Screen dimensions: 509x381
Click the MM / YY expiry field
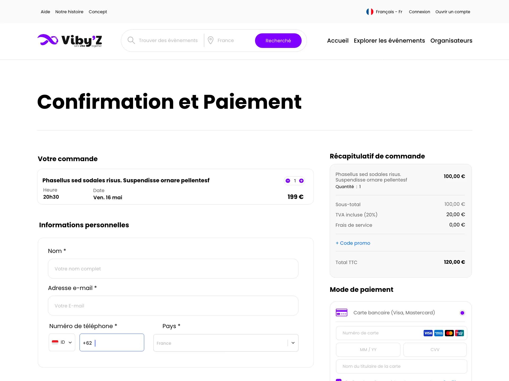(368, 350)
